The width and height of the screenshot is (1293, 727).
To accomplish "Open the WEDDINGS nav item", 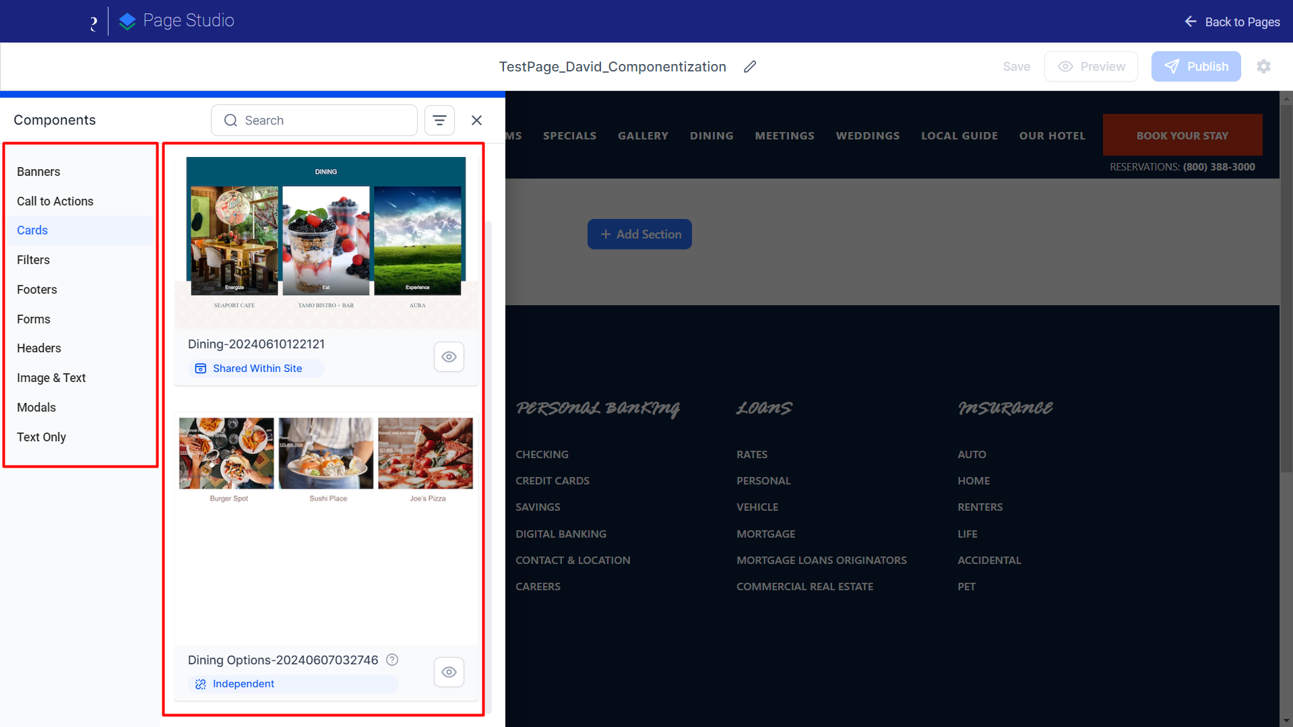I will point(868,135).
